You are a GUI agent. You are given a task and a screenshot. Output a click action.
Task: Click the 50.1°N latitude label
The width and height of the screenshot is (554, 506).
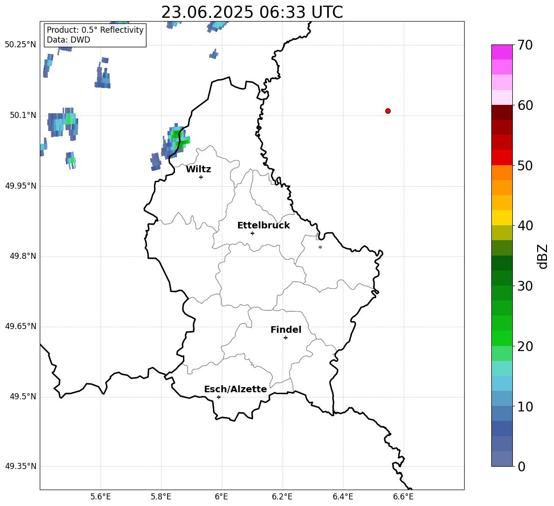click(23, 116)
